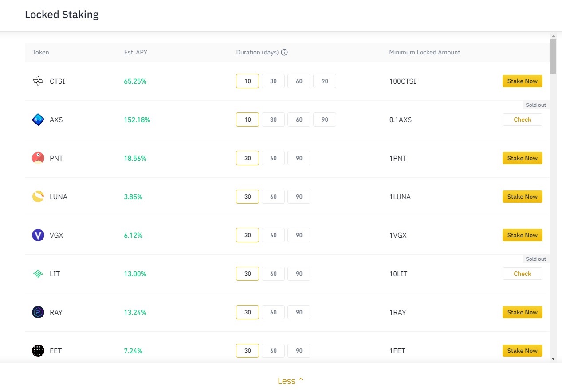Select 60-day duration for VGX
This screenshot has width=562, height=391.
[x=273, y=235]
